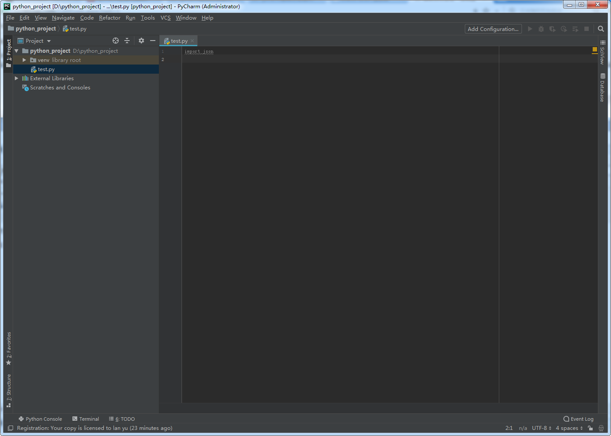Open 4 spaces indent dropdown
Screen dimensions: 611x436
pyautogui.click(x=569, y=428)
